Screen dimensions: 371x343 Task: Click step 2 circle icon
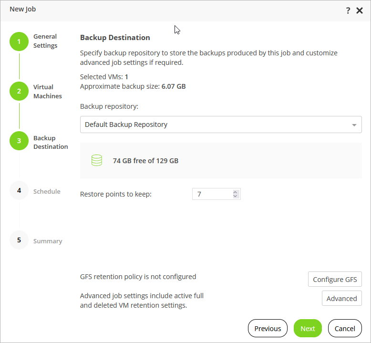tap(19, 91)
